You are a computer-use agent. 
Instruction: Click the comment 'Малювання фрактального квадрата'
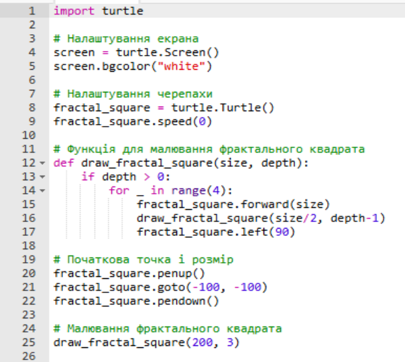tap(168, 329)
